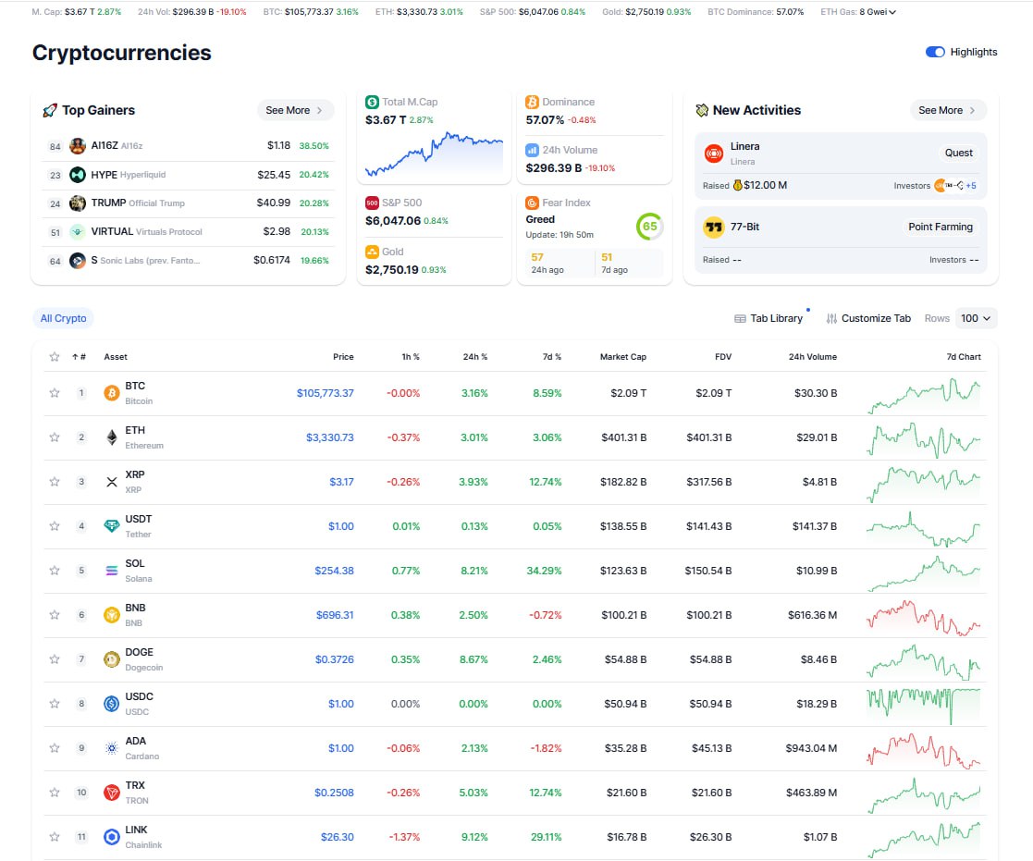
Task: Open Bitcoin price $105,773.37 link
Action: (325, 393)
